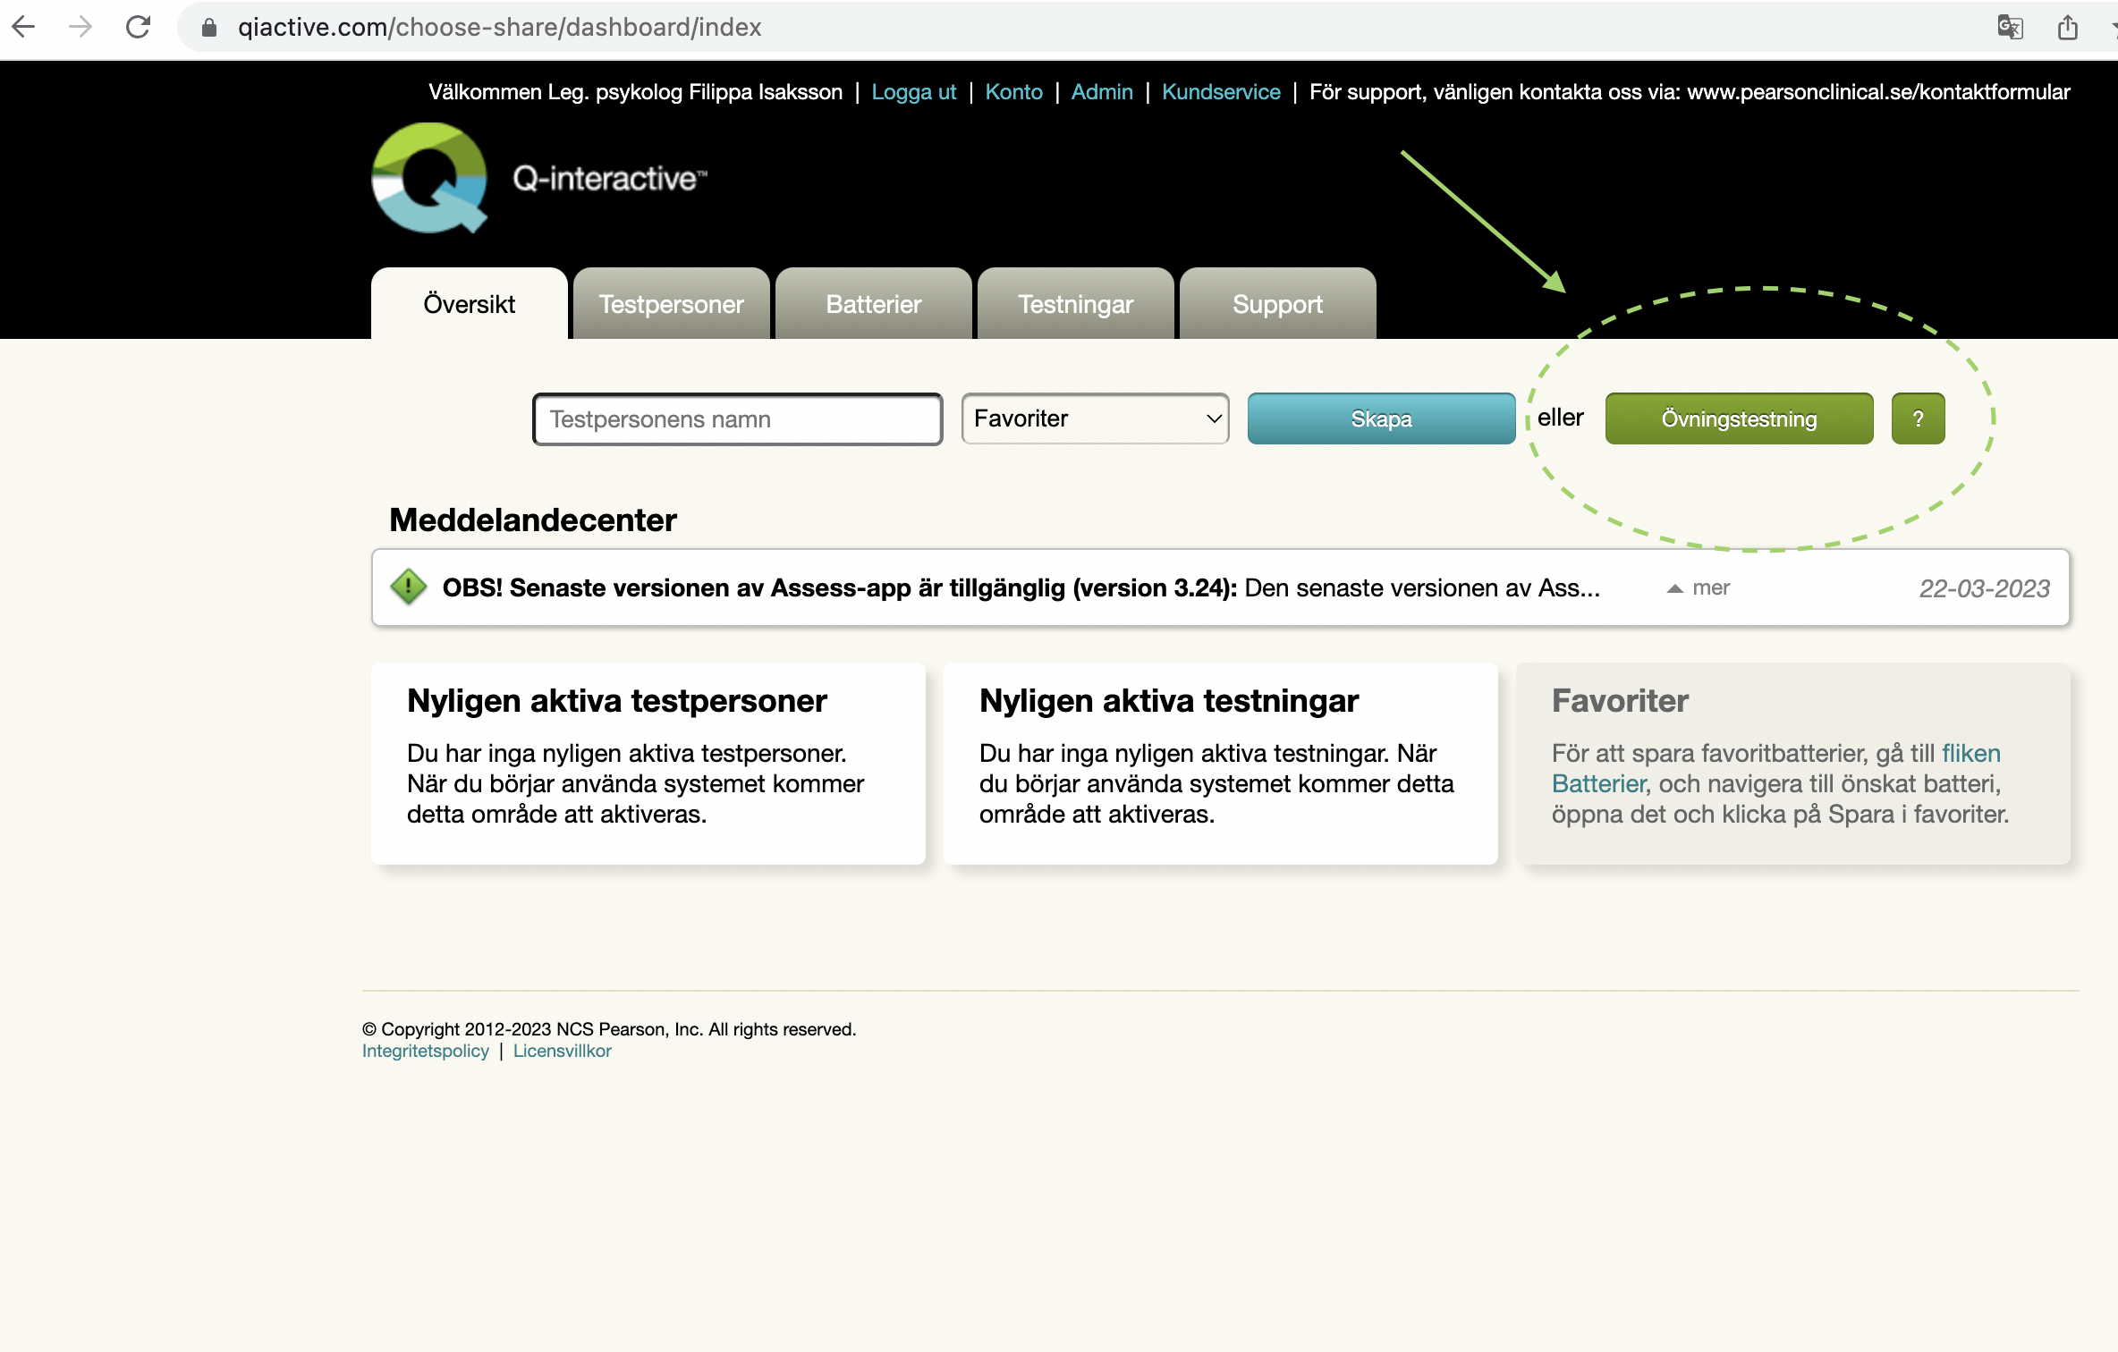Expand the message with the 'mer' arrow
2118x1352 pixels.
(1699, 587)
